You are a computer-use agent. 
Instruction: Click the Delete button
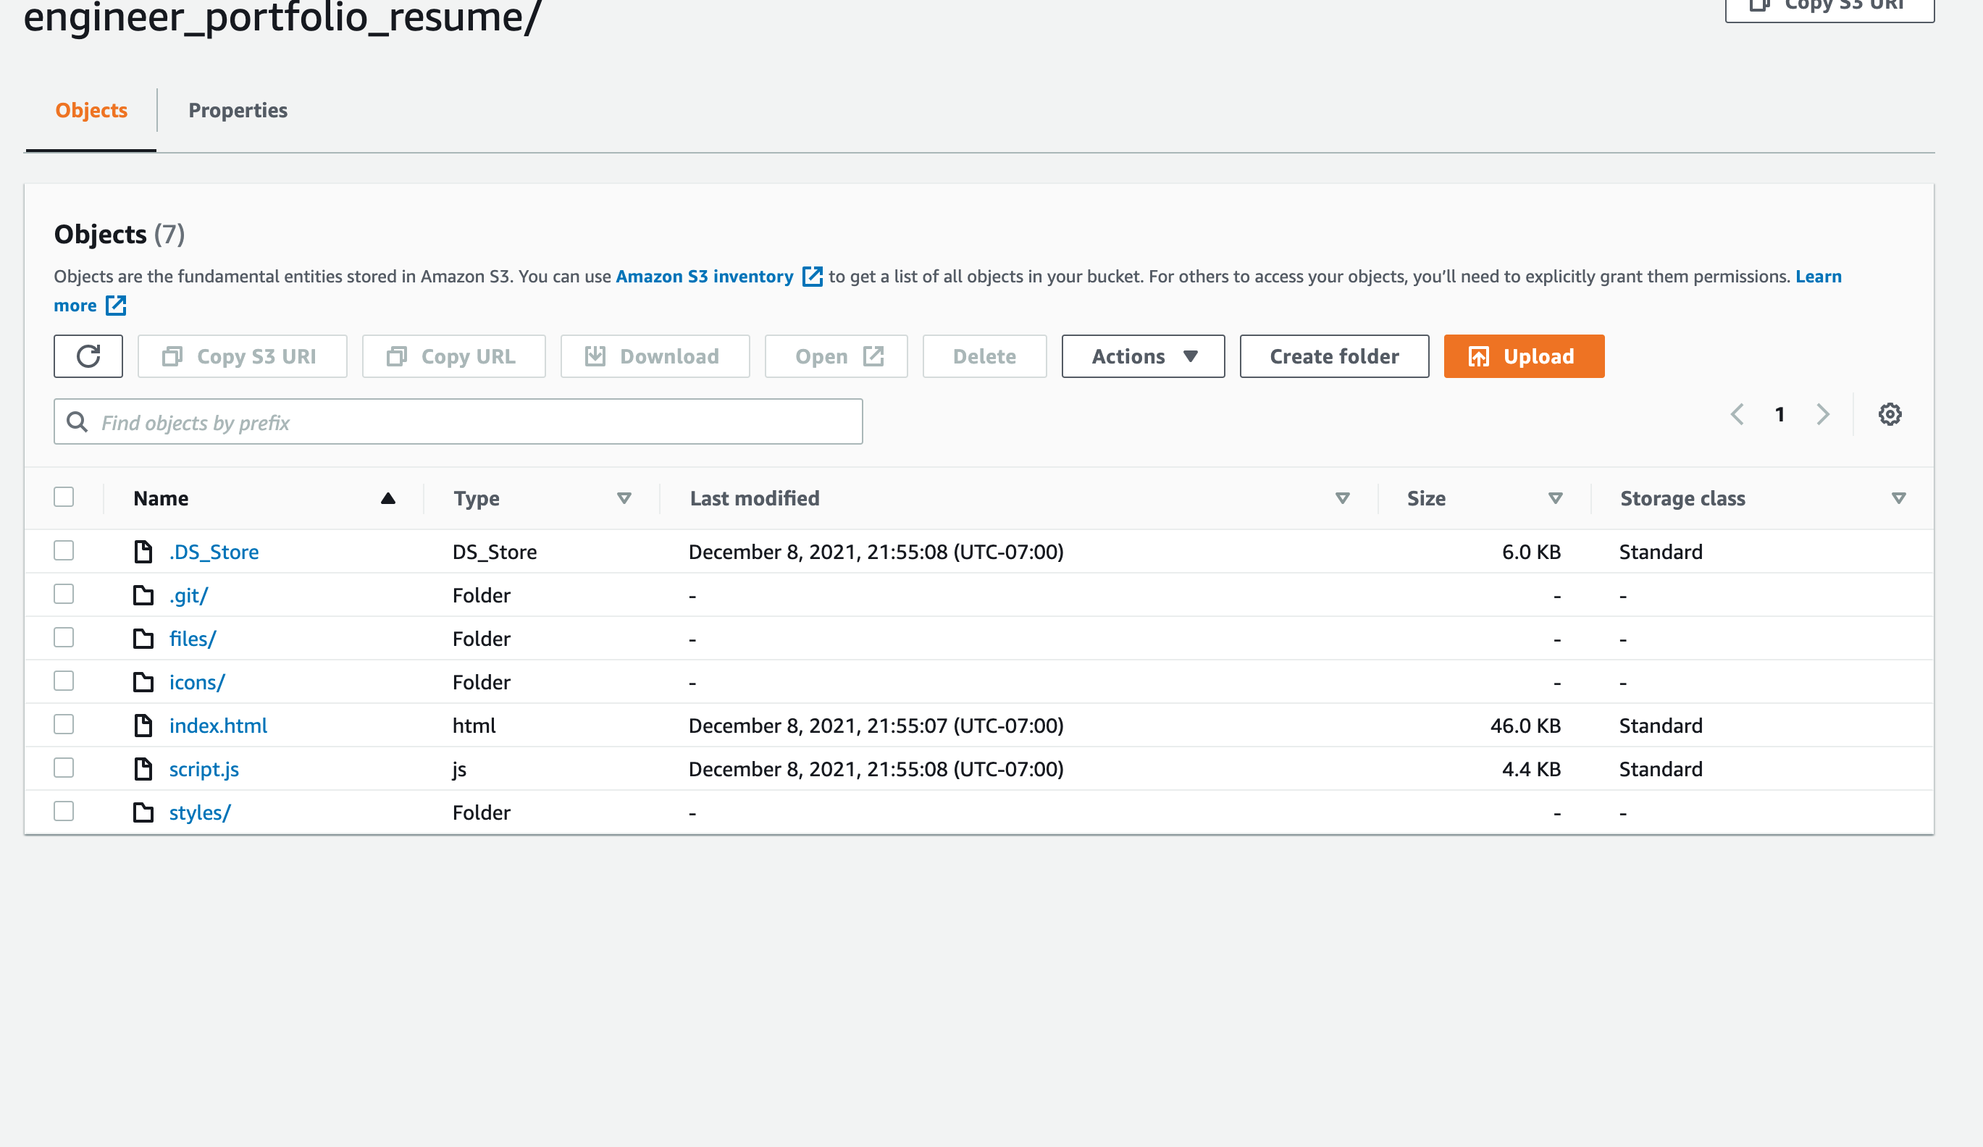pos(984,356)
